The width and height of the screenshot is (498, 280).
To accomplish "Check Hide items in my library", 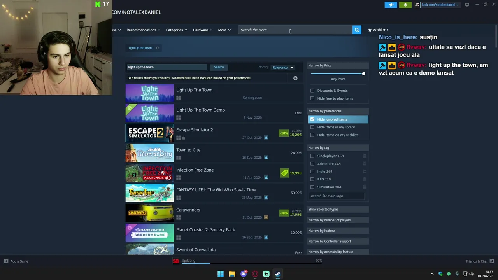I will point(312,127).
